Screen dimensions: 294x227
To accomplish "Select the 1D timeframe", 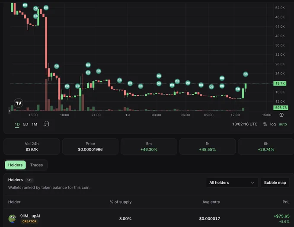I will pos(17,124).
